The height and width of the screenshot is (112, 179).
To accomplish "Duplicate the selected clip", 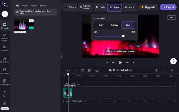I will pos(97,70).
